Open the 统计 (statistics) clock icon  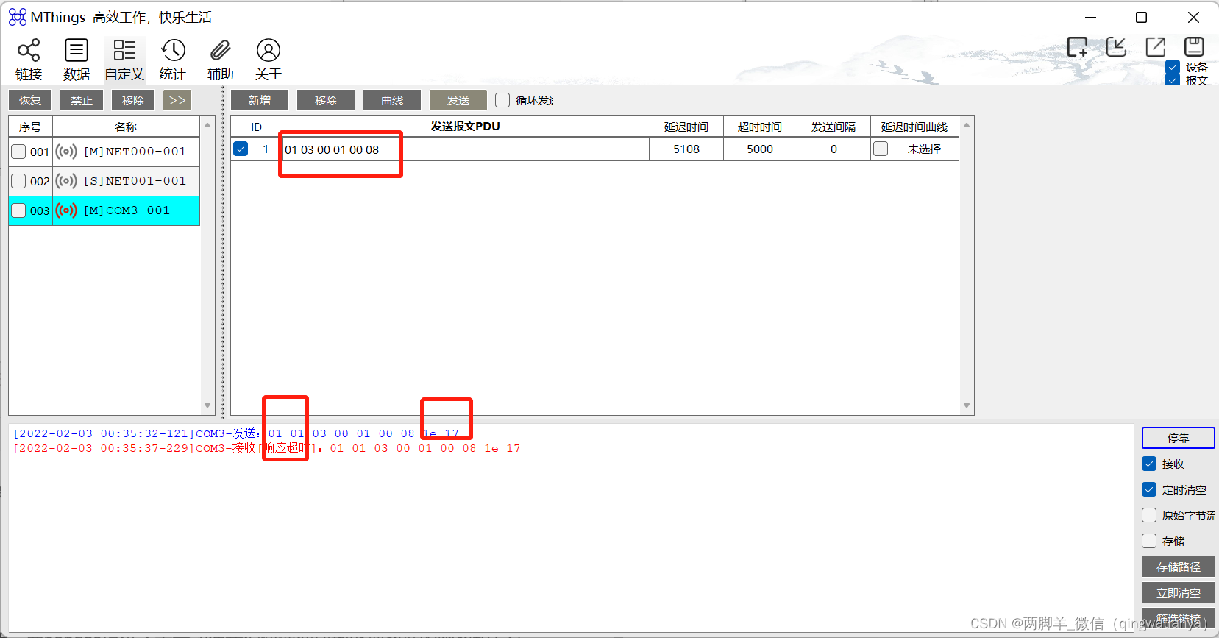point(173,60)
